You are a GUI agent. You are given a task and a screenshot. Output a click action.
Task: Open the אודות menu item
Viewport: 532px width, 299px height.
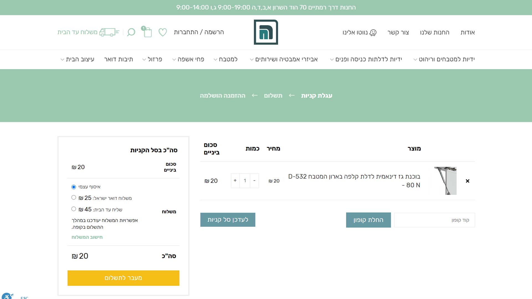click(x=467, y=32)
